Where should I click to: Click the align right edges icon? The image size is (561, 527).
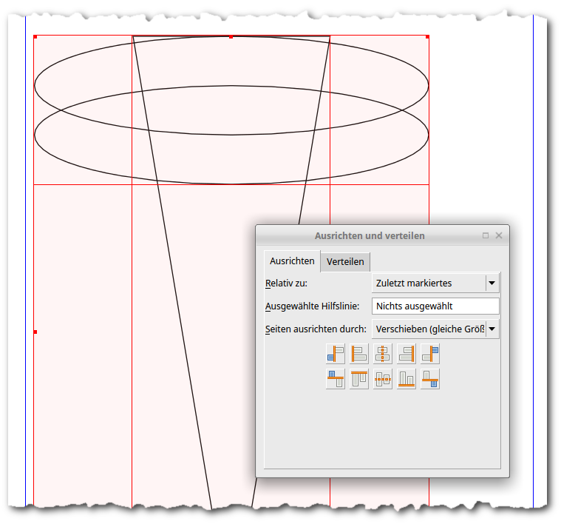[407, 355]
